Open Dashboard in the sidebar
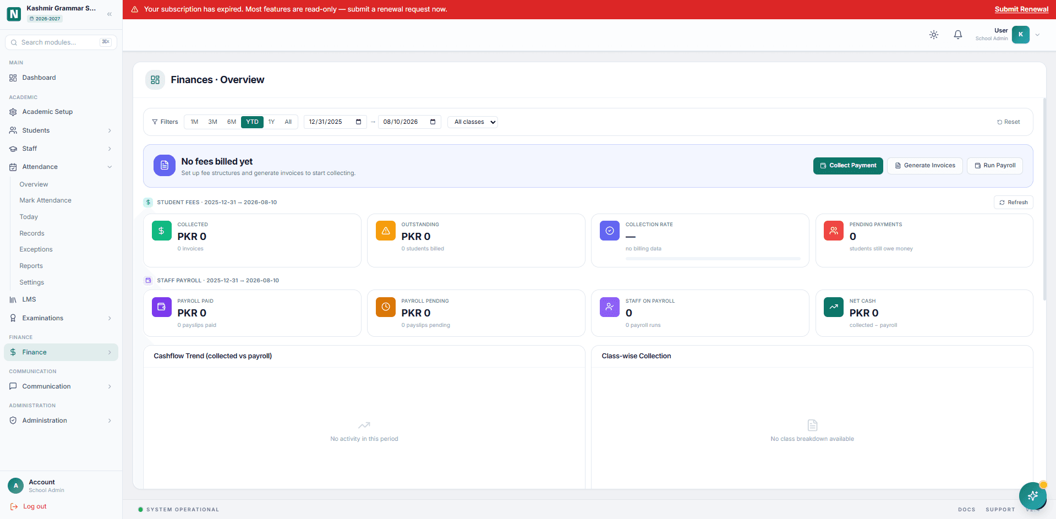Image resolution: width=1056 pixels, height=519 pixels. [x=61, y=78]
